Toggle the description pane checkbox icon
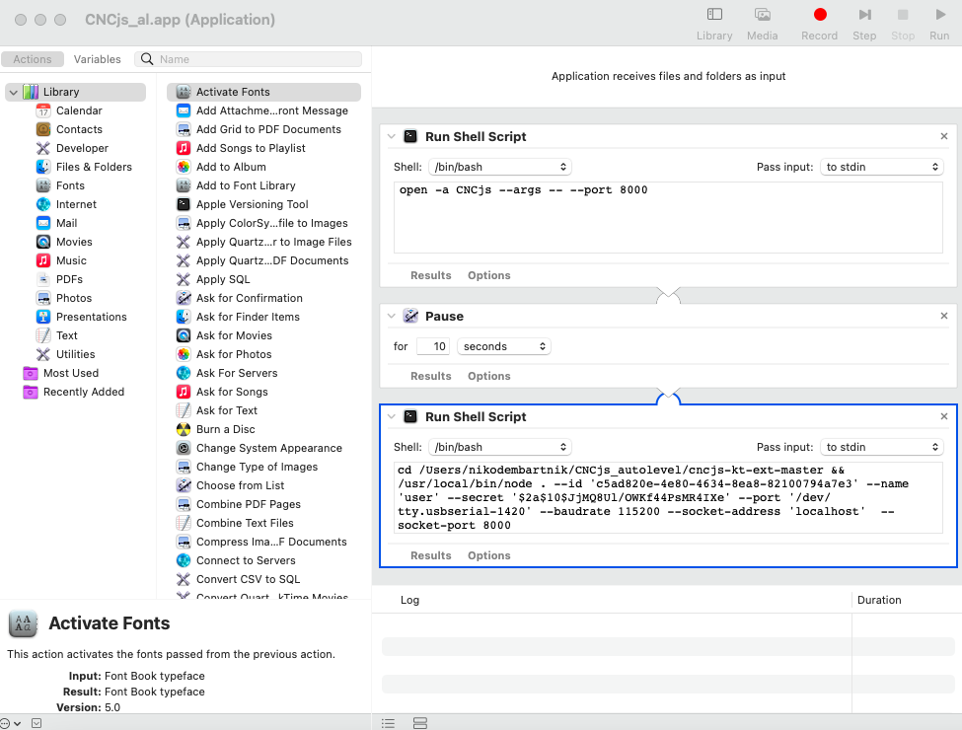 coord(37,723)
